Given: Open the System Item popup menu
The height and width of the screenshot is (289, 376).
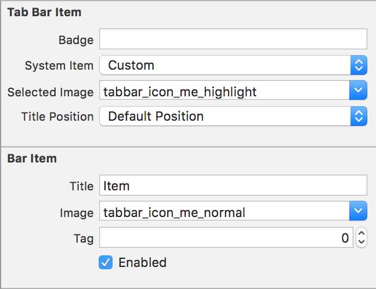Looking at the screenshot, I should pyautogui.click(x=233, y=66).
